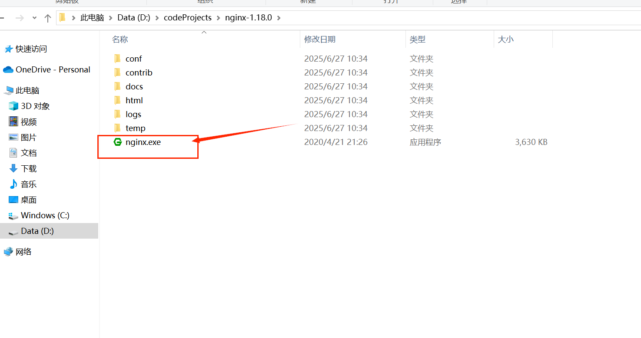641x338 pixels.
Task: Jump to Data (D:) in the address breadcrumb
Action: pos(134,18)
